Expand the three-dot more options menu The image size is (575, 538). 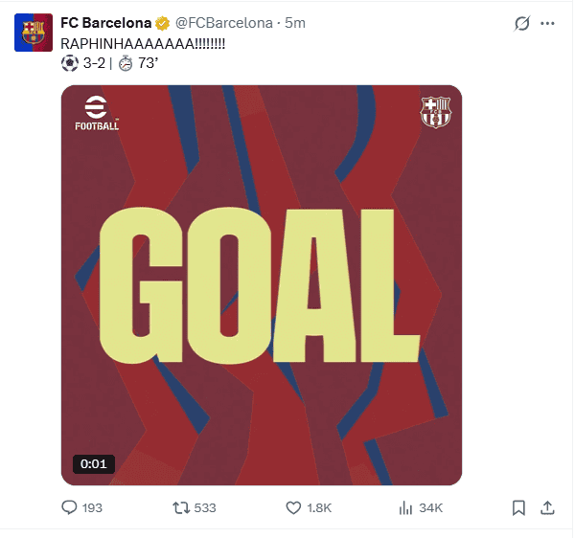click(x=548, y=24)
